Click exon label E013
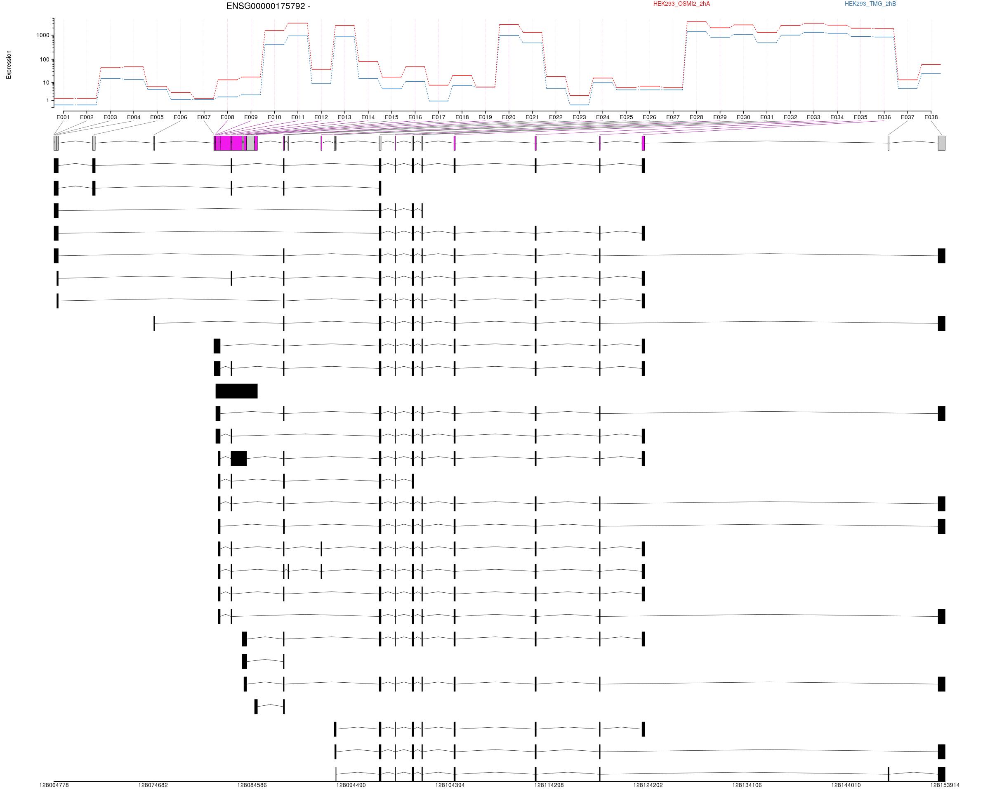This screenshot has height=792, width=990. [344, 118]
